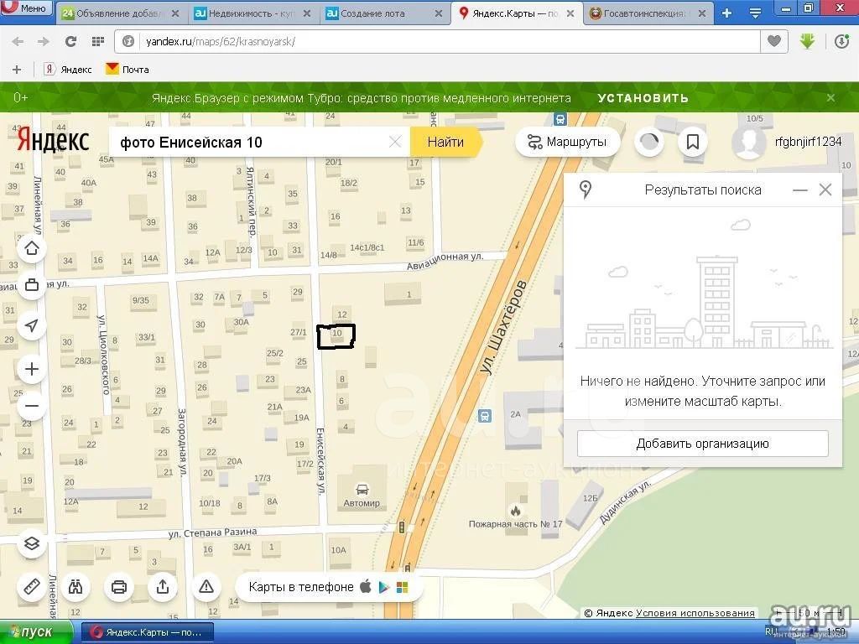The width and height of the screenshot is (859, 644).
Task: Click УСТАНОВИТЬ in the banner
Action: (x=643, y=98)
